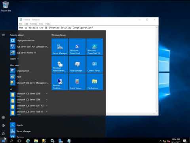Viewport: 190px width, 143px height.
Task: Maximize the Notepad window
Action: point(147,19)
